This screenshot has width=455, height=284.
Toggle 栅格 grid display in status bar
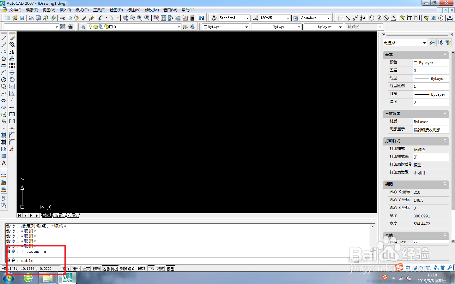(x=76, y=269)
